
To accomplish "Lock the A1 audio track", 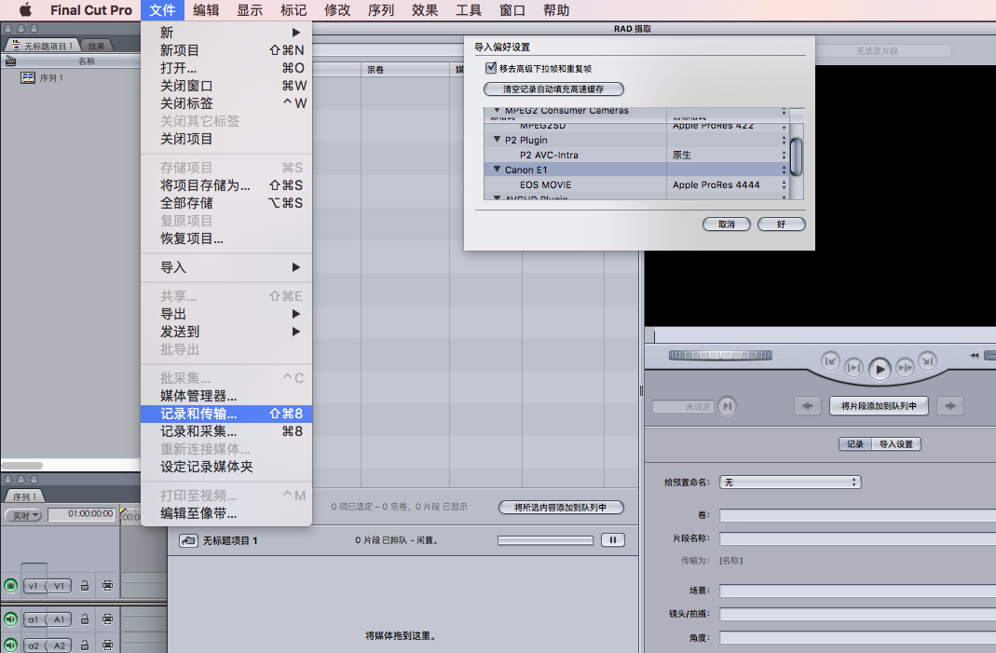I will (85, 619).
